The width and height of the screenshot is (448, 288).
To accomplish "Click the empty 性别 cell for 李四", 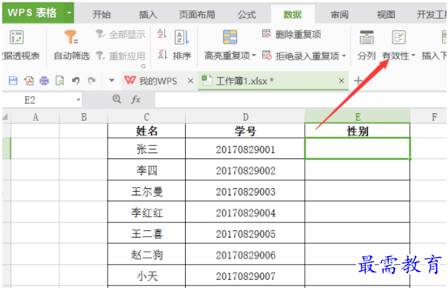I will [x=358, y=170].
